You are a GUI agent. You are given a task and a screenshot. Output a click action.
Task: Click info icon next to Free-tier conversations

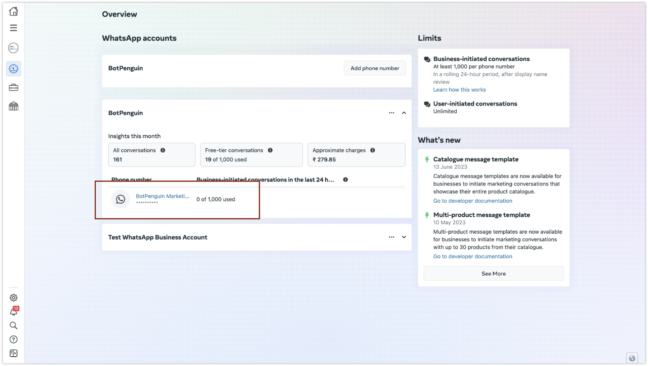click(x=270, y=150)
